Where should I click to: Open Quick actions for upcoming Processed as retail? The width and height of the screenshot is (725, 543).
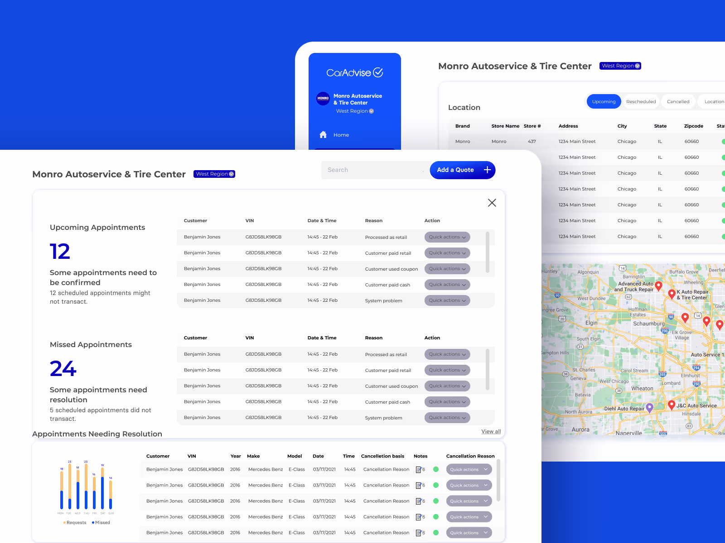click(x=447, y=237)
